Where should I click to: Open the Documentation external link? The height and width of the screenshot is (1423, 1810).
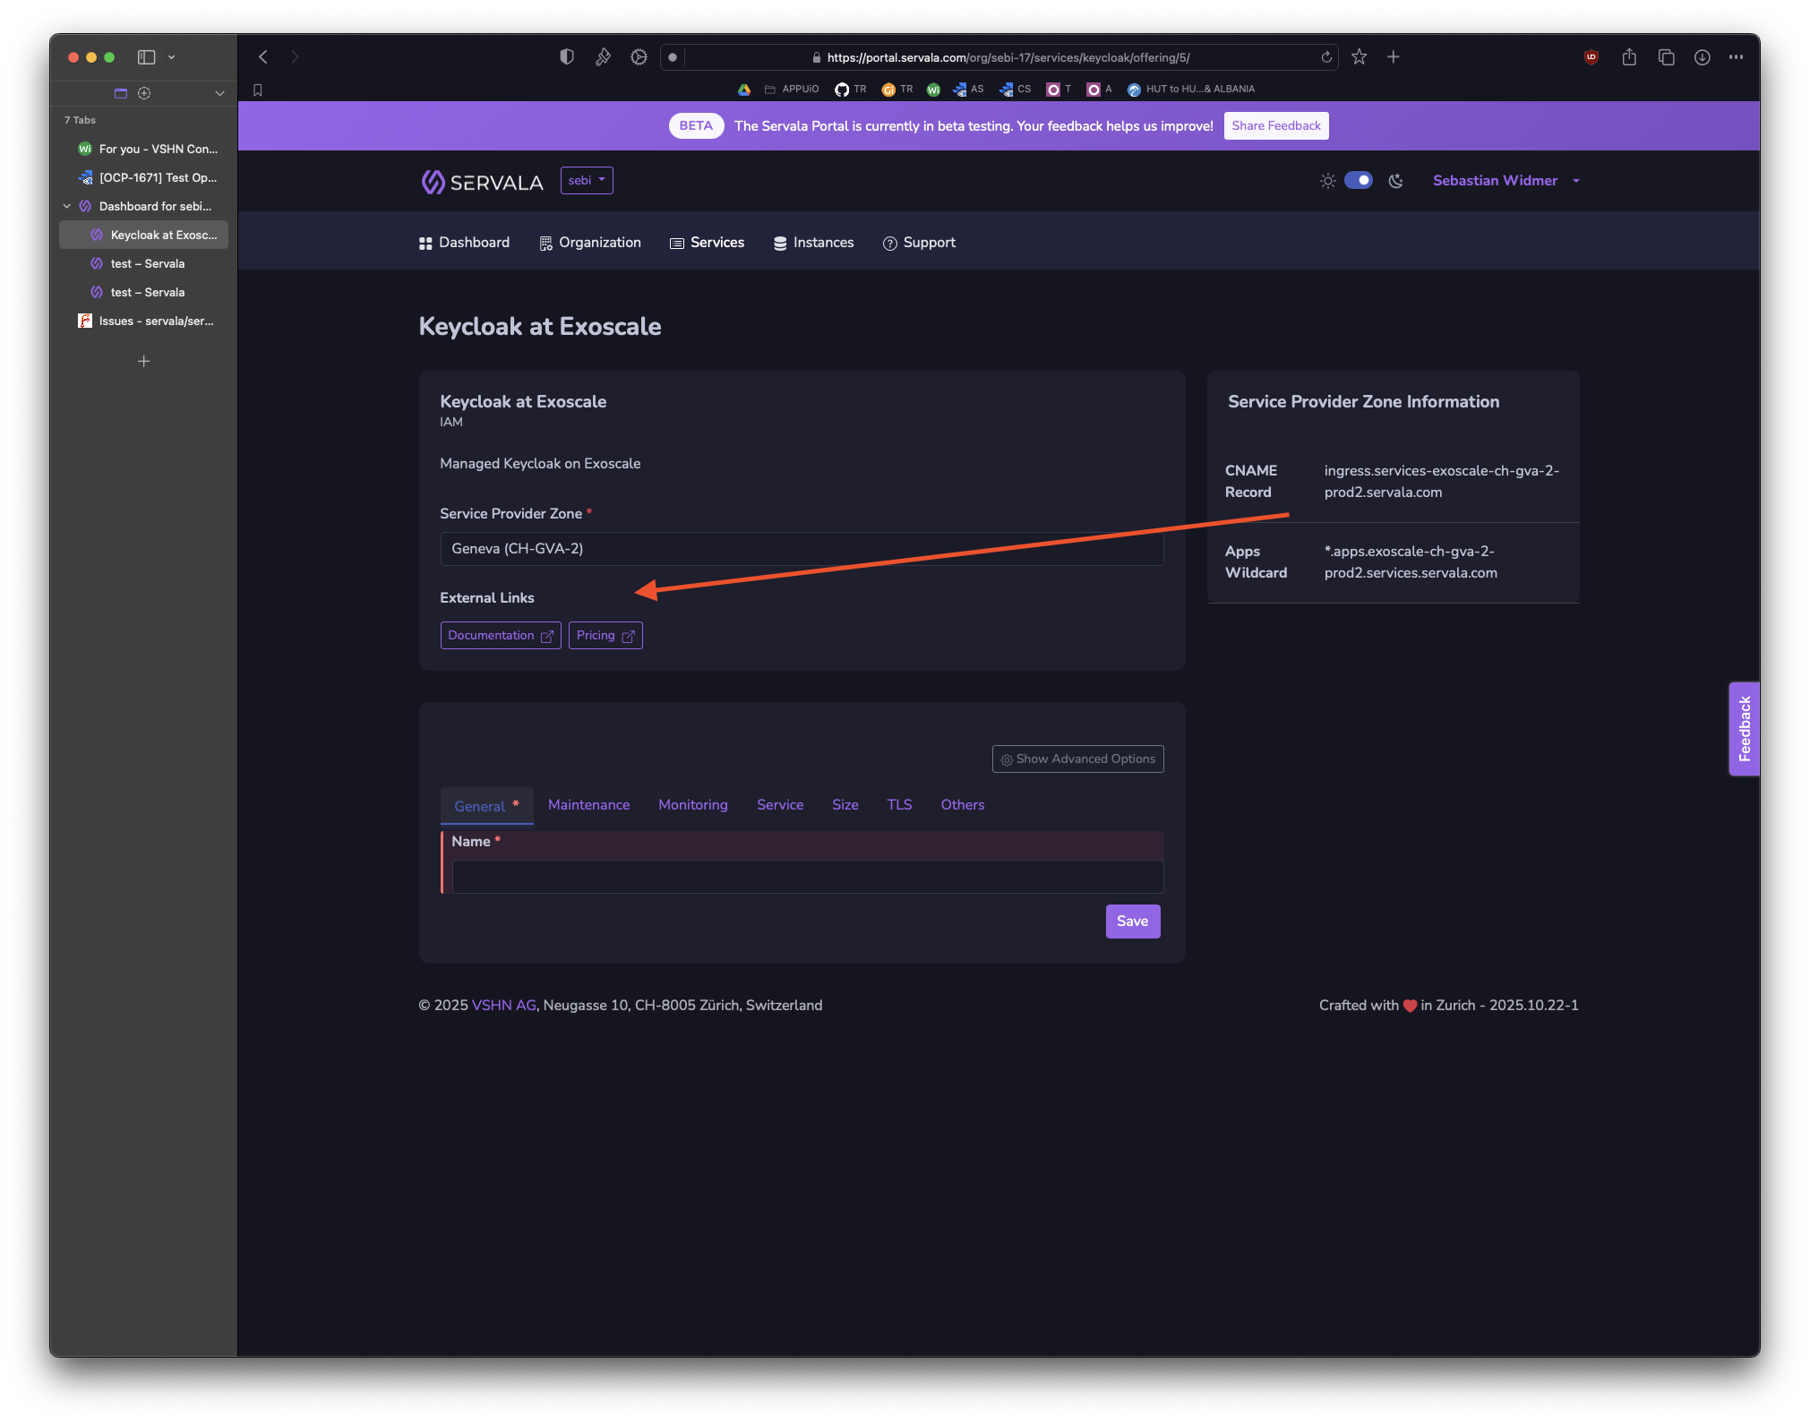(500, 636)
